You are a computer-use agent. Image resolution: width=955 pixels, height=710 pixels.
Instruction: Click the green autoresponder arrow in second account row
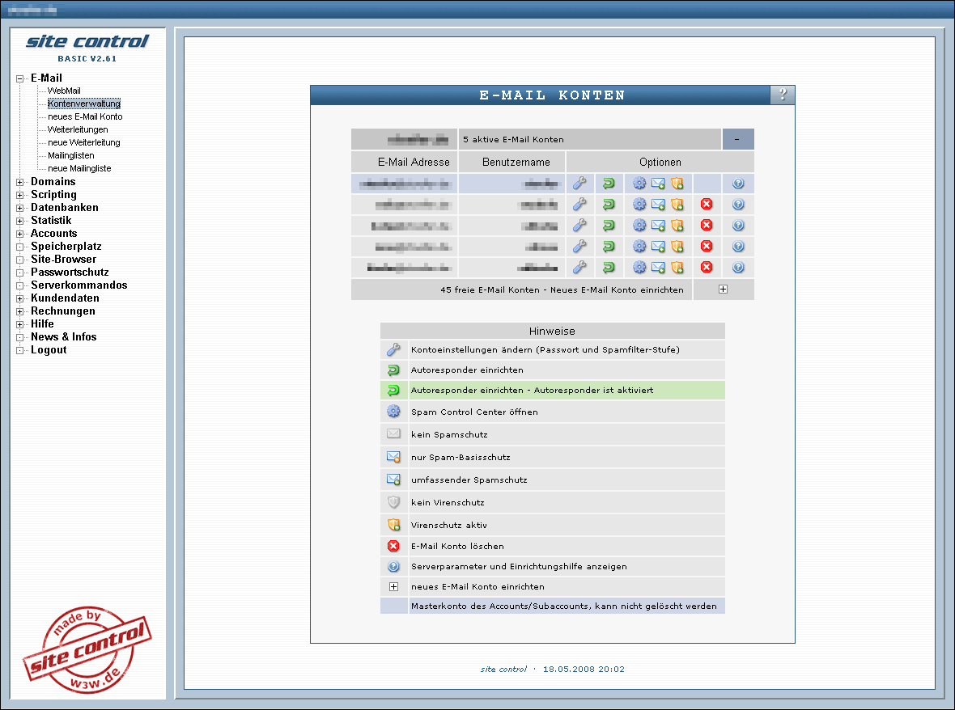(609, 205)
